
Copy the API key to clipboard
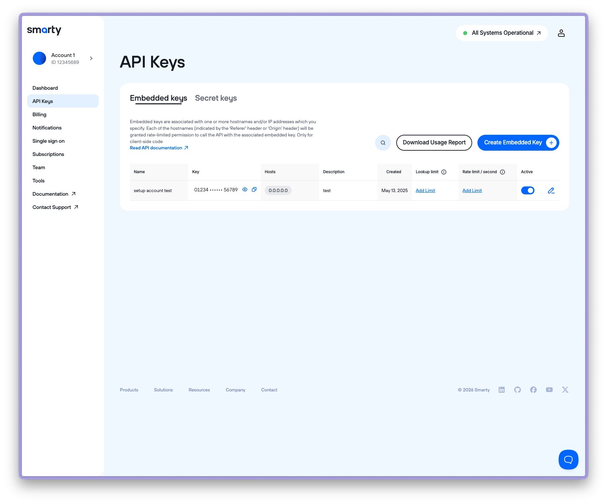tap(254, 189)
